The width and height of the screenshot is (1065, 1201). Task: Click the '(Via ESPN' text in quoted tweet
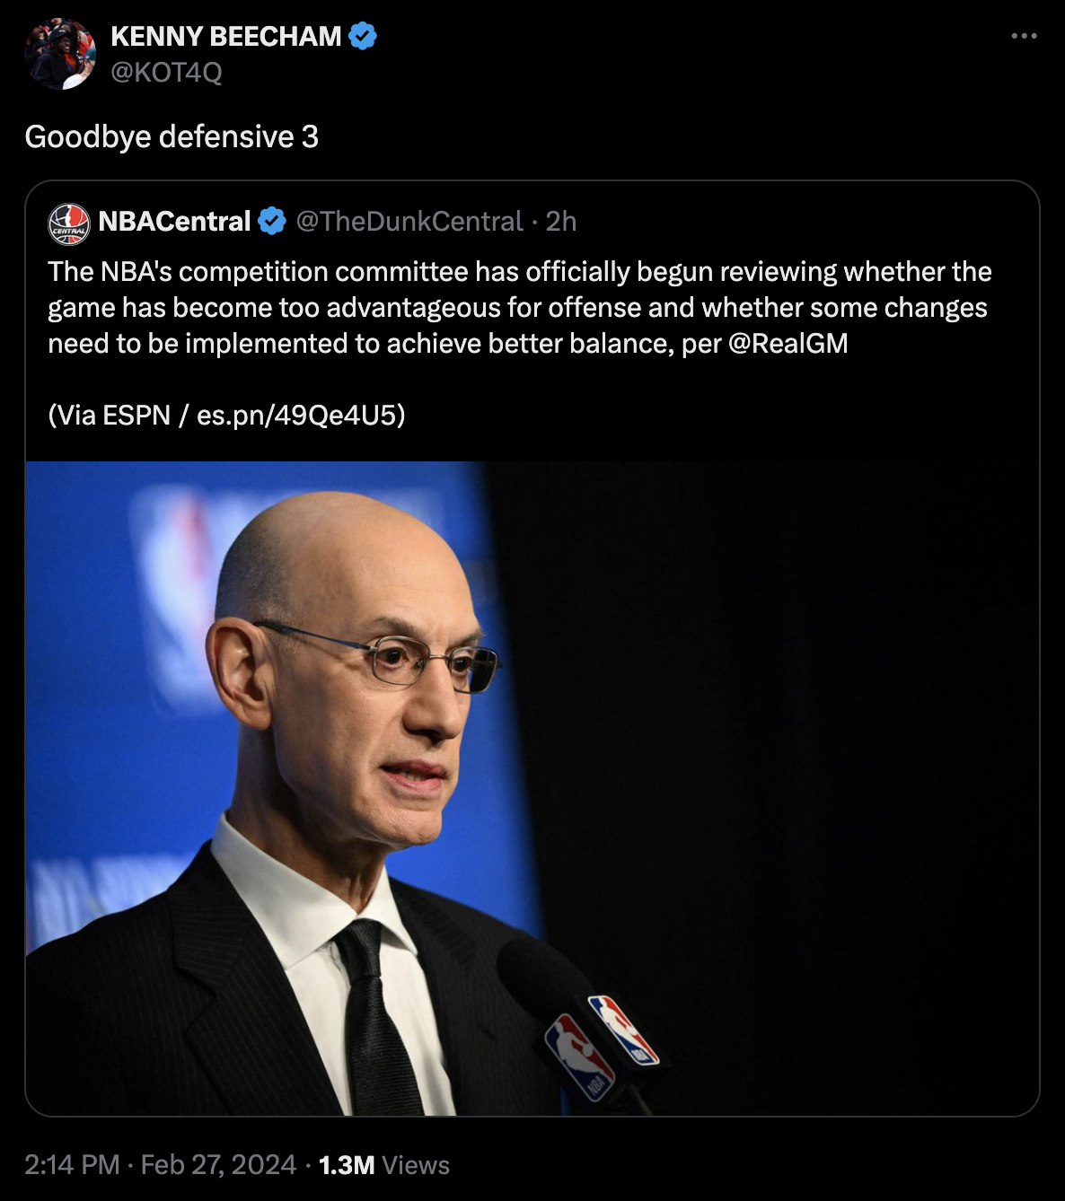click(x=109, y=415)
